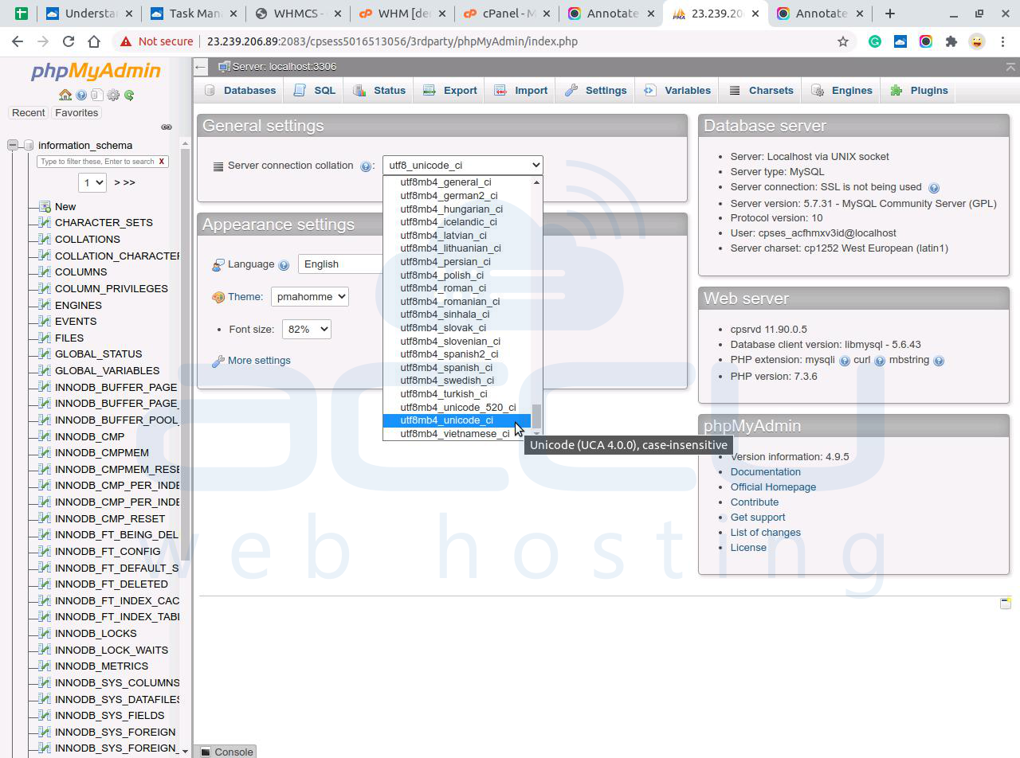The width and height of the screenshot is (1020, 758).
Task: Click the help icon next to Language
Action: 283,264
